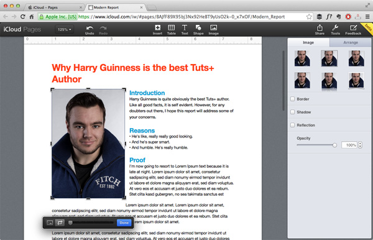The image size is (373, 240).
Task: Click the 100% opacity input field
Action: point(349,145)
